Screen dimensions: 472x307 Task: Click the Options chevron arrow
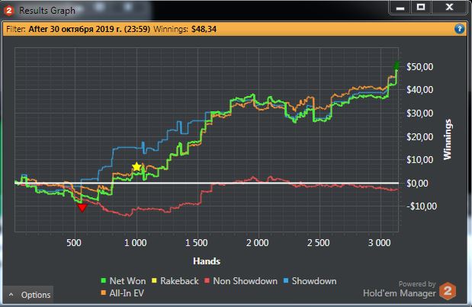point(11,295)
